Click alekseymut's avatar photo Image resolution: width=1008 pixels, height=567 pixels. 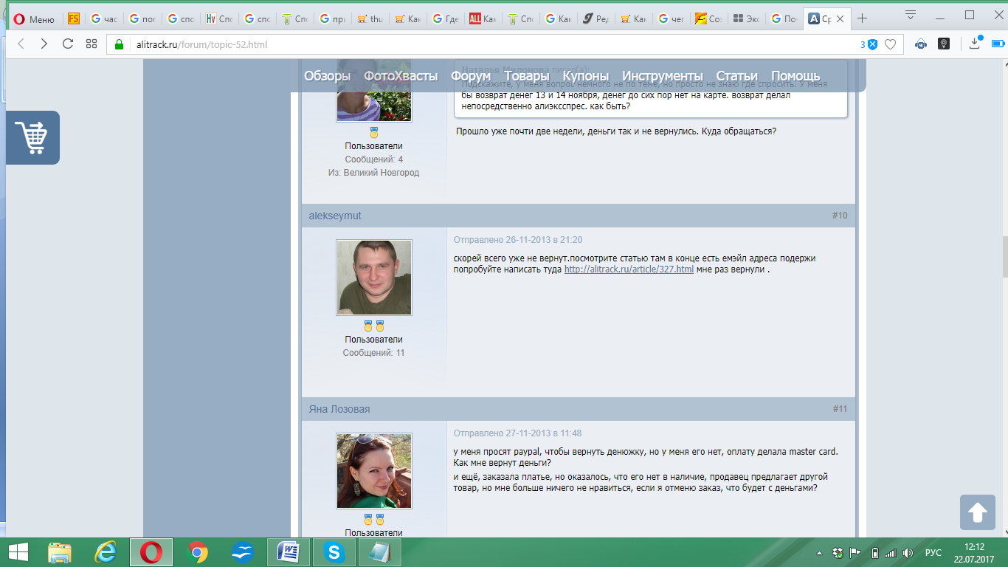374,278
